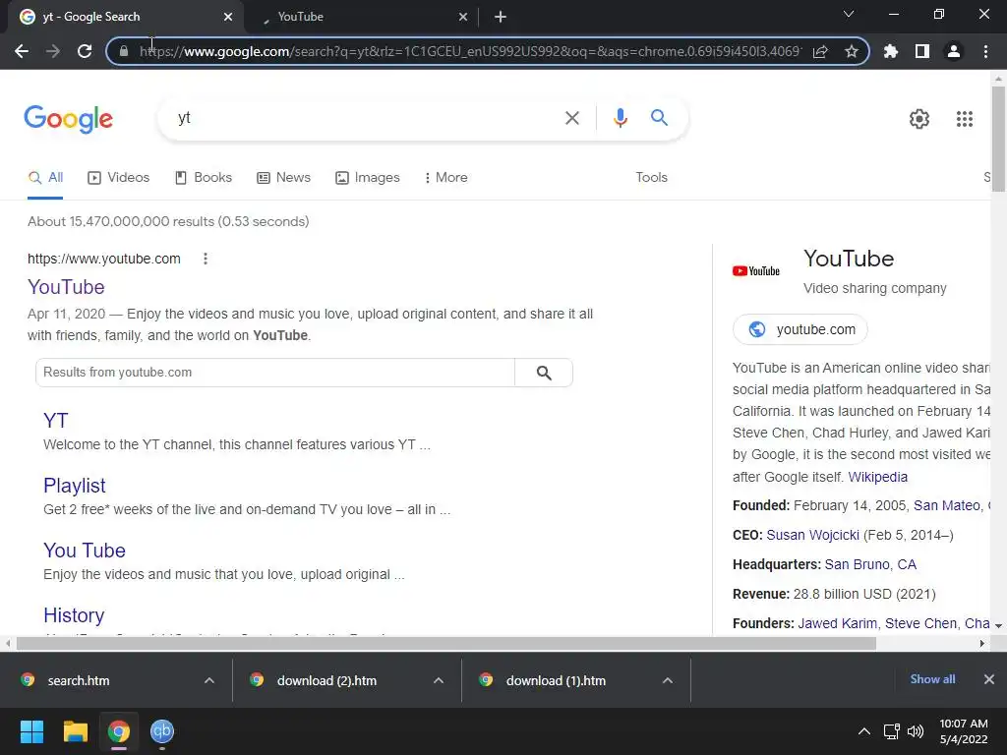Select the News results tab
Screen dimensions: 1007x755
pyautogui.click(x=283, y=178)
